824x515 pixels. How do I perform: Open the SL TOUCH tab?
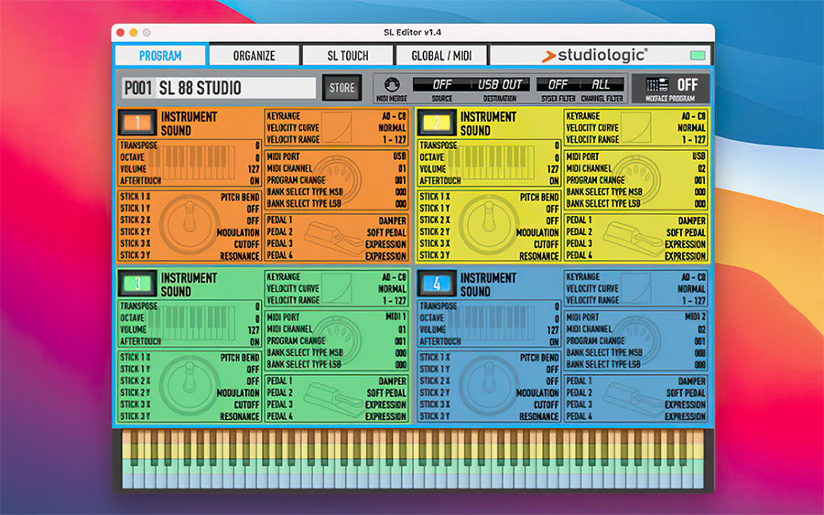pyautogui.click(x=347, y=55)
